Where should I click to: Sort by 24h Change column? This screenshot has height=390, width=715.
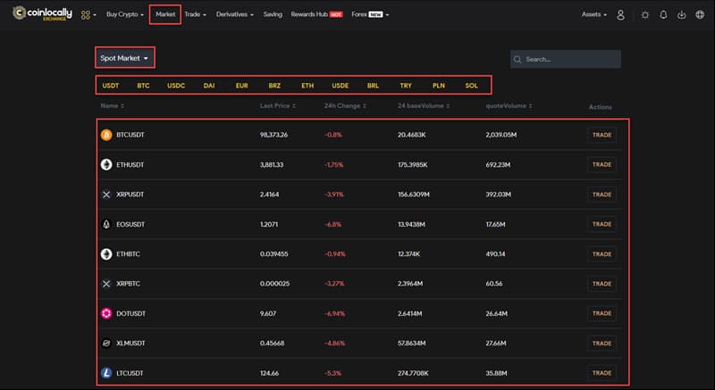click(x=345, y=105)
